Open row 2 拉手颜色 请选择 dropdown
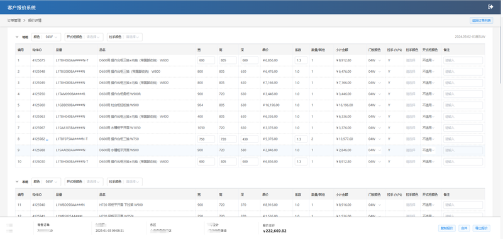 411,72
